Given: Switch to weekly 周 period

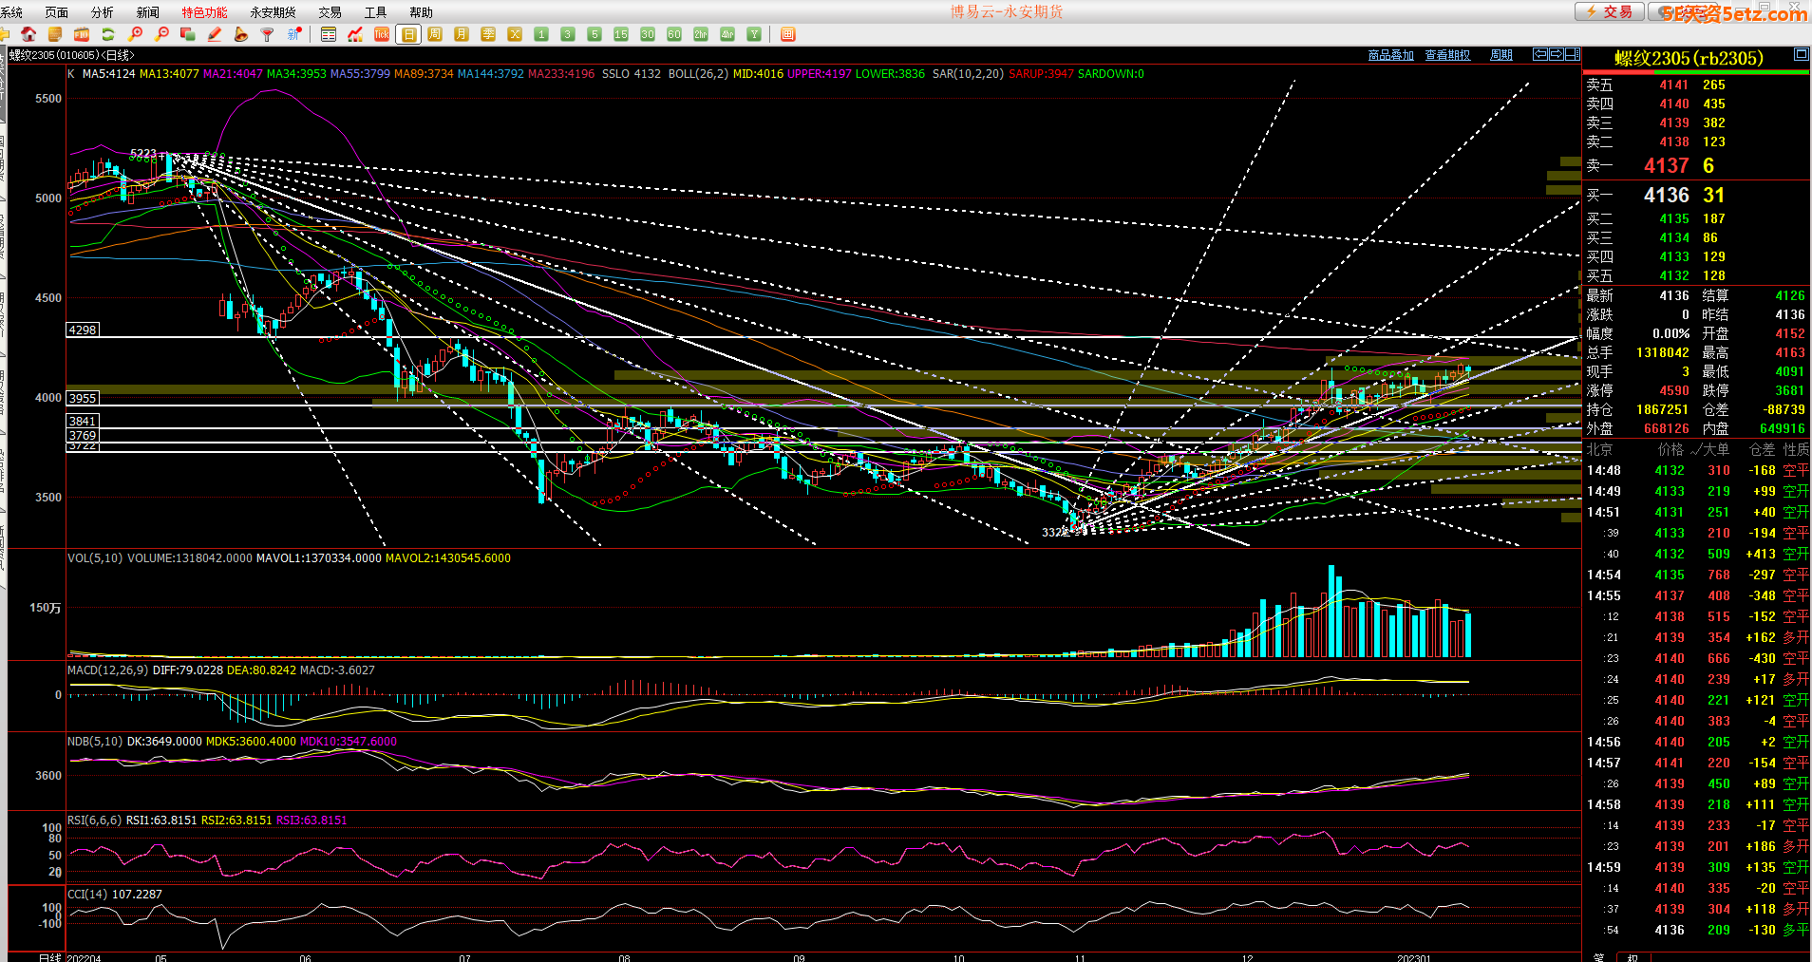Looking at the screenshot, I should [435, 34].
